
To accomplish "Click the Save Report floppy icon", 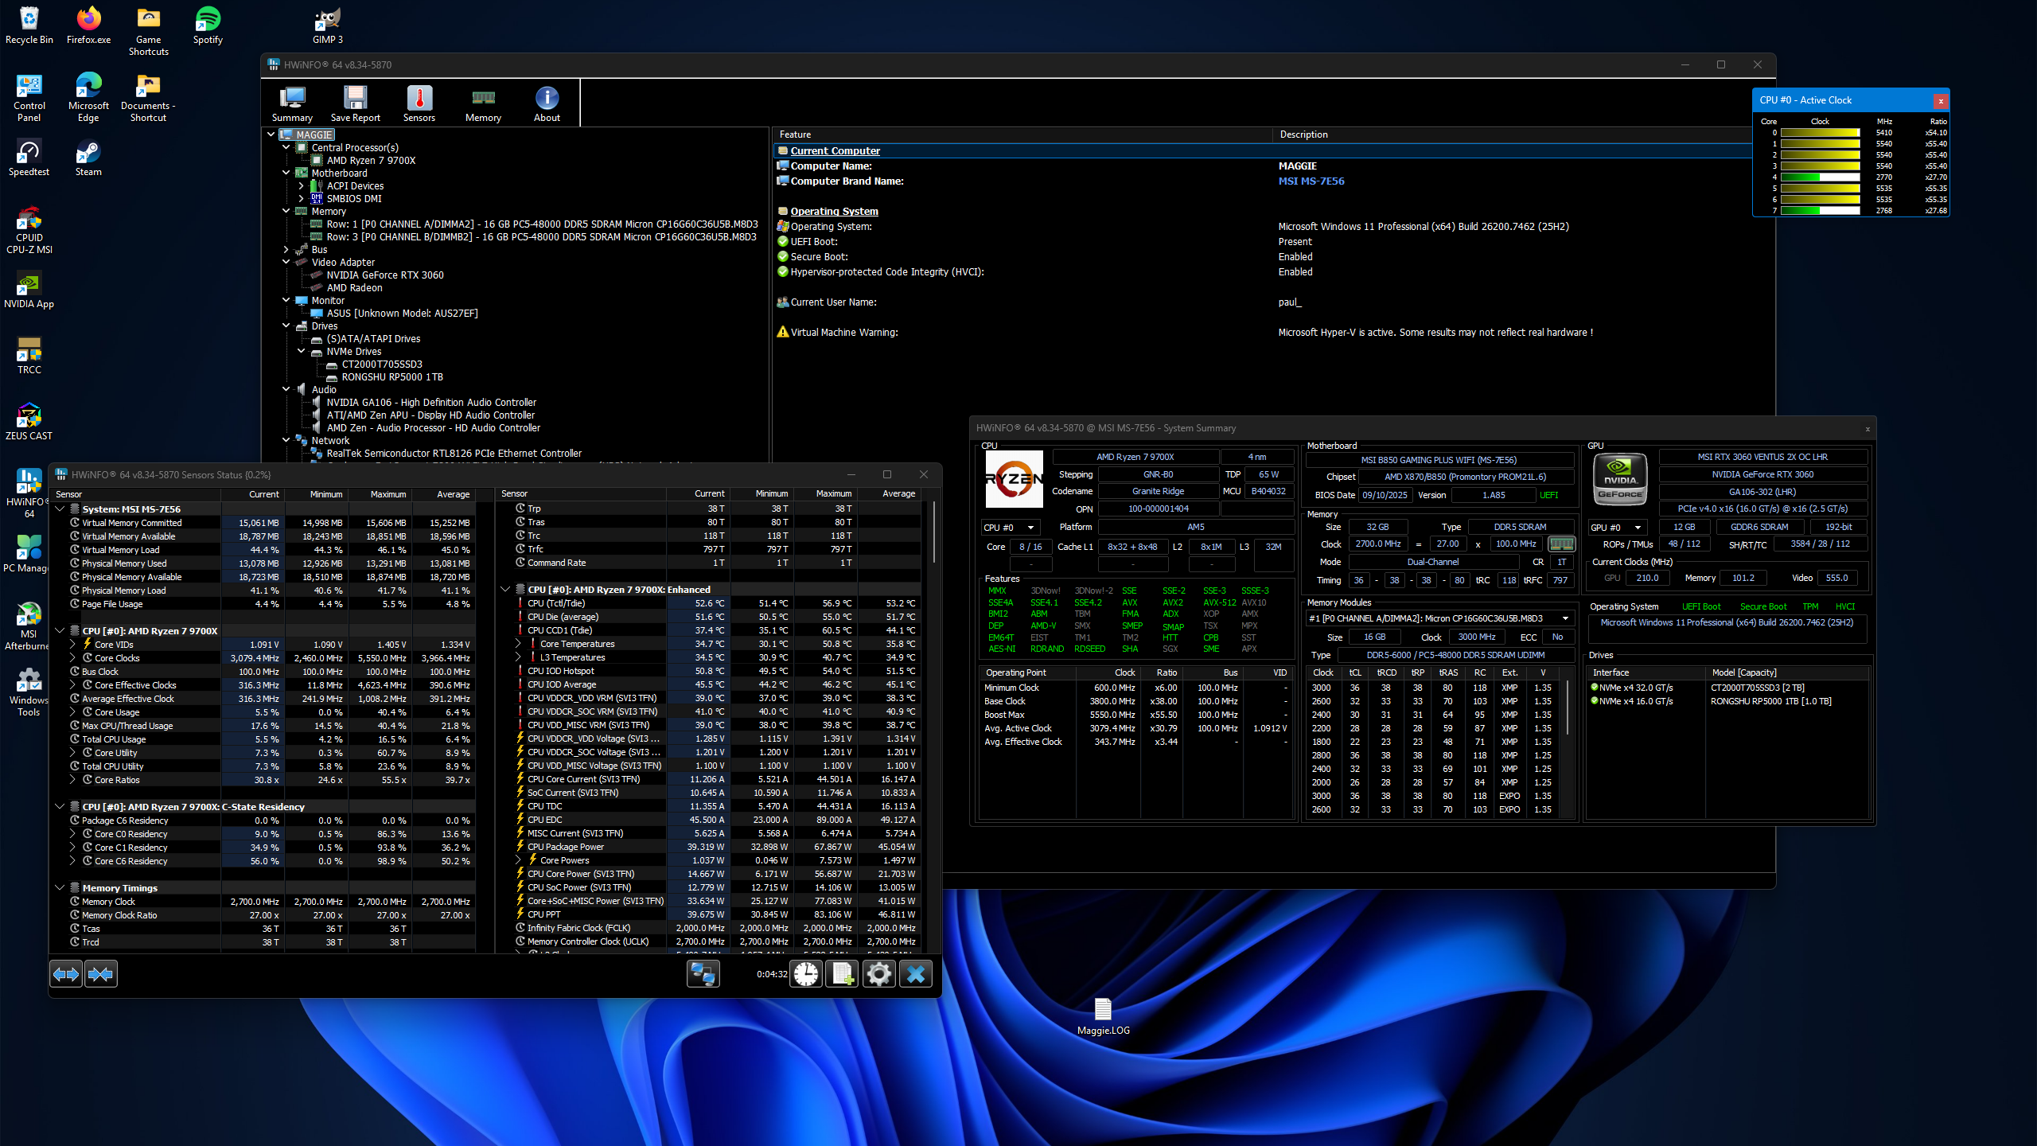I will pos(355,104).
